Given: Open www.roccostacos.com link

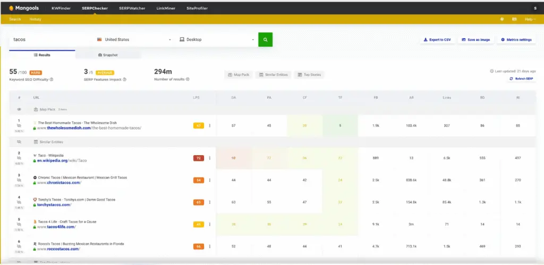Looking at the screenshot, I should coord(58,249).
